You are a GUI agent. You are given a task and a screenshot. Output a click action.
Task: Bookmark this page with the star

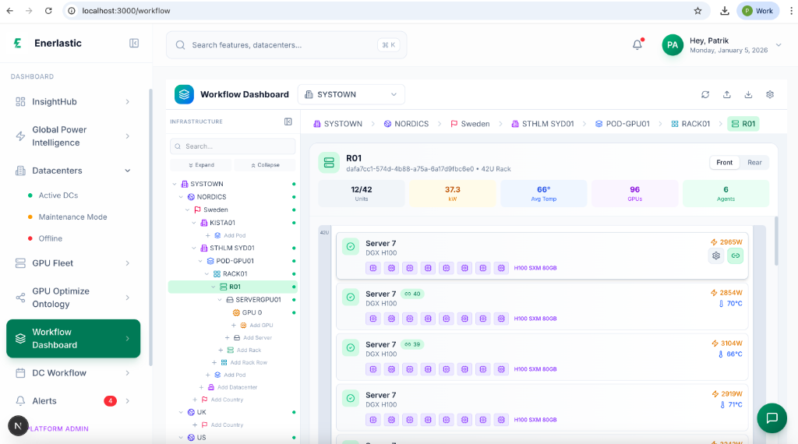[697, 11]
